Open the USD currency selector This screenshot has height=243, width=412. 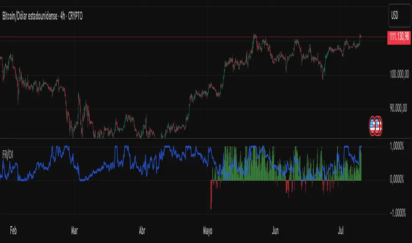click(399, 15)
